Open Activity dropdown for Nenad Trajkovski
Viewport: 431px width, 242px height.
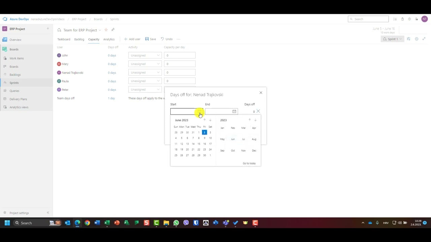pos(145,73)
